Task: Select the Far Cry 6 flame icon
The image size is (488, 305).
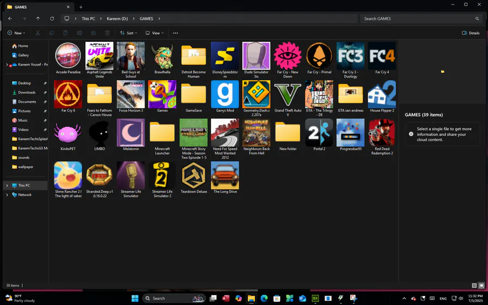Action: point(68,94)
